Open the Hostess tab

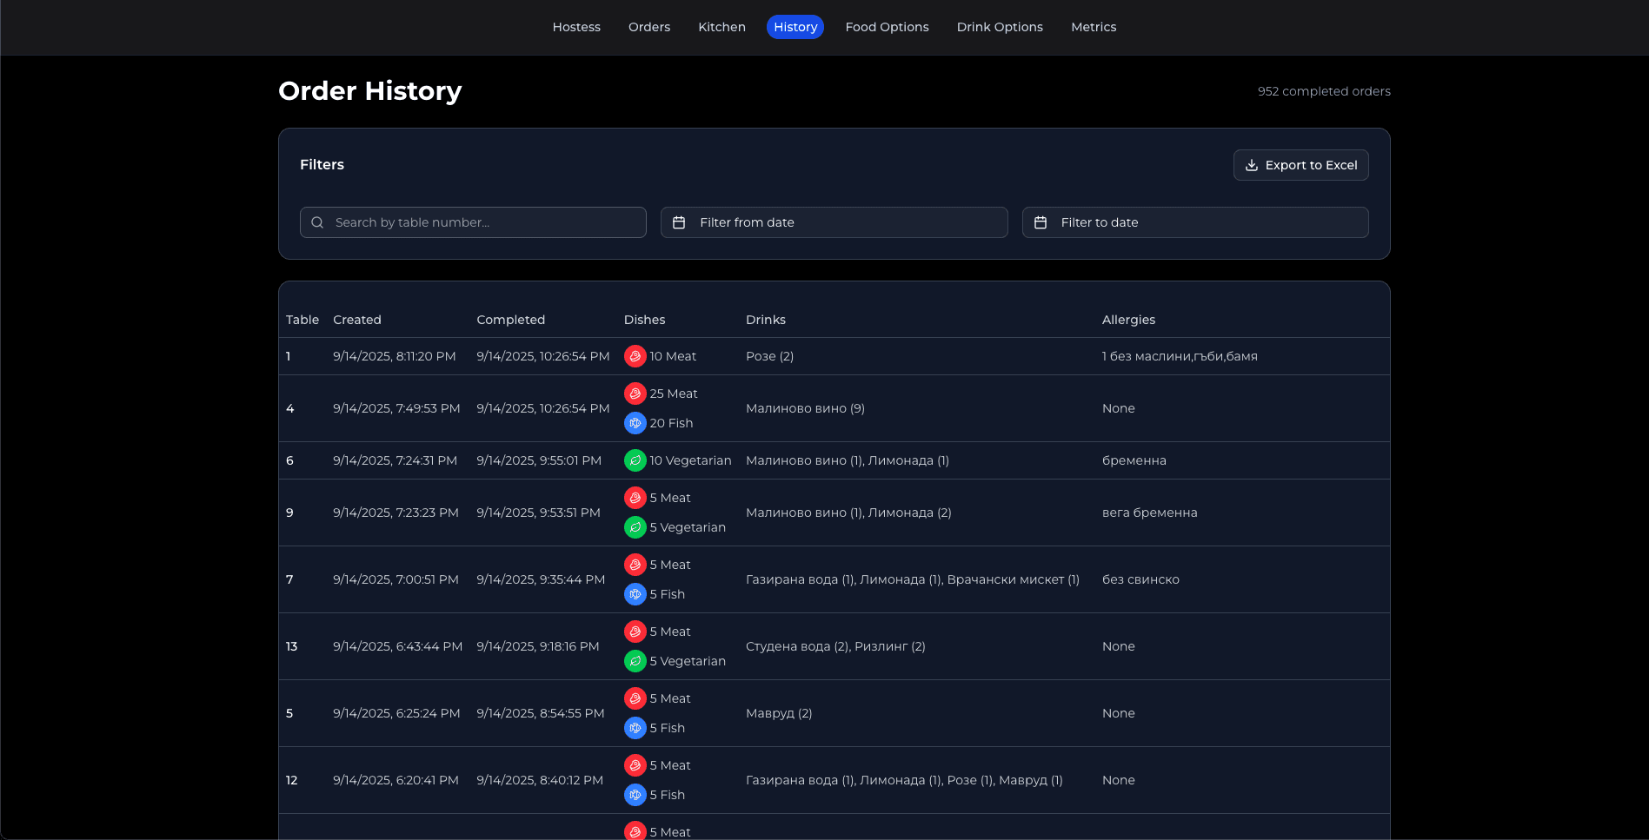coord(576,27)
